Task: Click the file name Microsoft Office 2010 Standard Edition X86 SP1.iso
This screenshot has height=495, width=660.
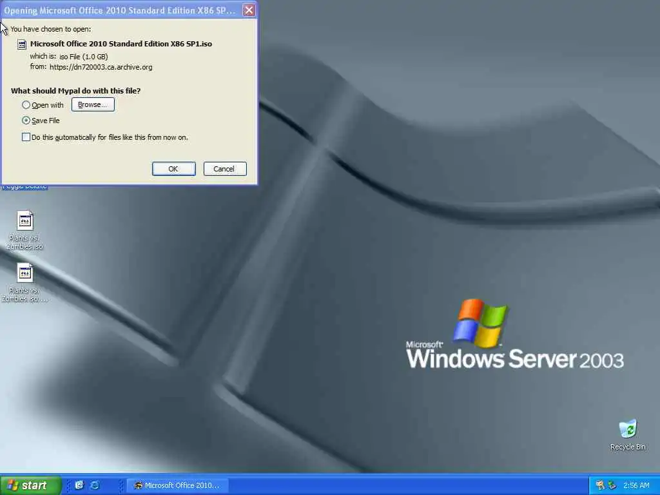Action: pos(121,44)
